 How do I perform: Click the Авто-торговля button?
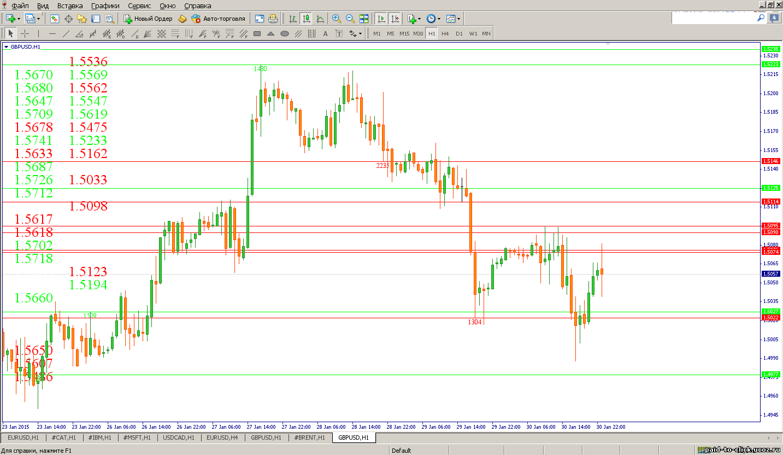[218, 19]
